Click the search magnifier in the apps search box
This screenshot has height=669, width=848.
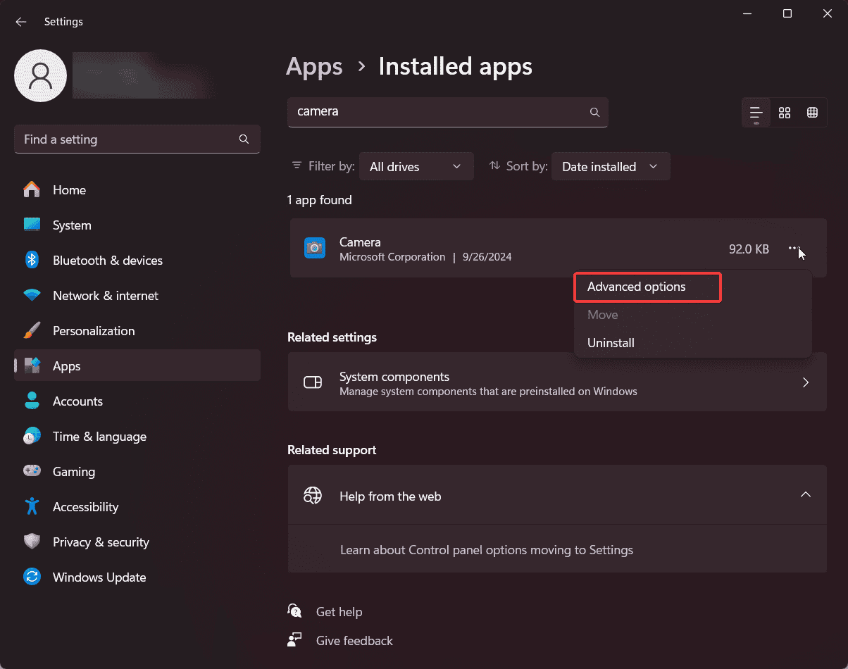point(594,112)
